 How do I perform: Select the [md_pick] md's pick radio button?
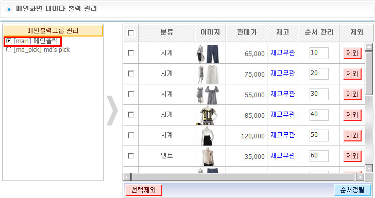point(8,49)
